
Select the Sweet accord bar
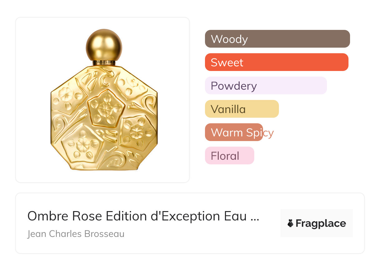[x=276, y=62]
